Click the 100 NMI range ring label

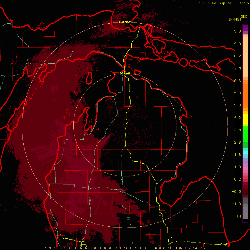pyautogui.click(x=125, y=22)
